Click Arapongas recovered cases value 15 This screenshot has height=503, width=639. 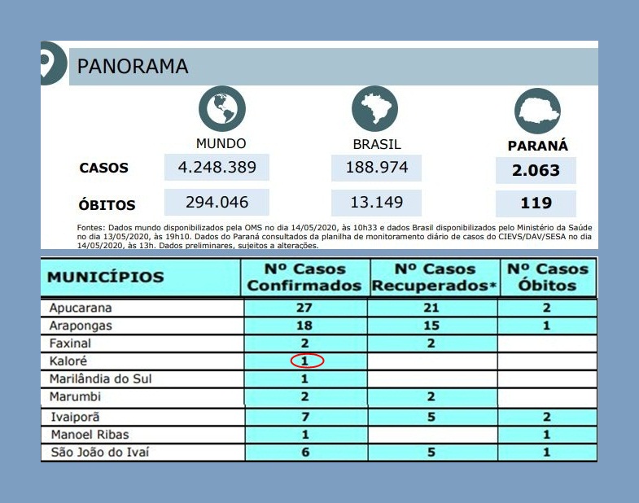[431, 326]
